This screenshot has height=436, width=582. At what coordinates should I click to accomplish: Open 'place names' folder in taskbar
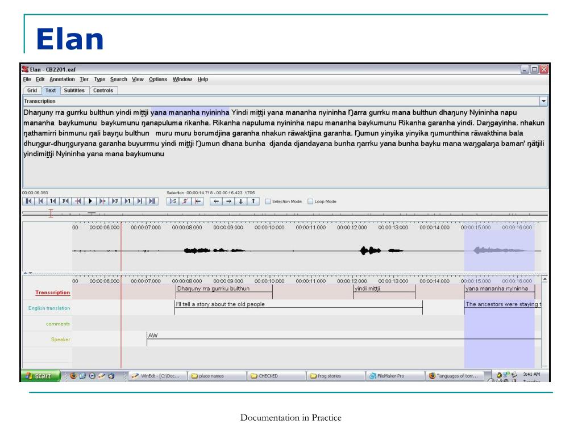217,376
